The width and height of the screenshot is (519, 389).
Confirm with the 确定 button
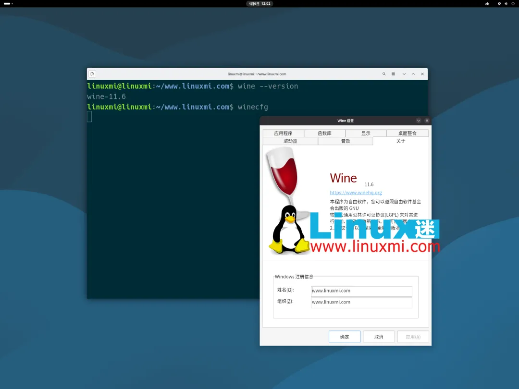tap(345, 337)
